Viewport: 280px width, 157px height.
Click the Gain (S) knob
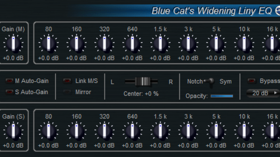(x=13, y=131)
